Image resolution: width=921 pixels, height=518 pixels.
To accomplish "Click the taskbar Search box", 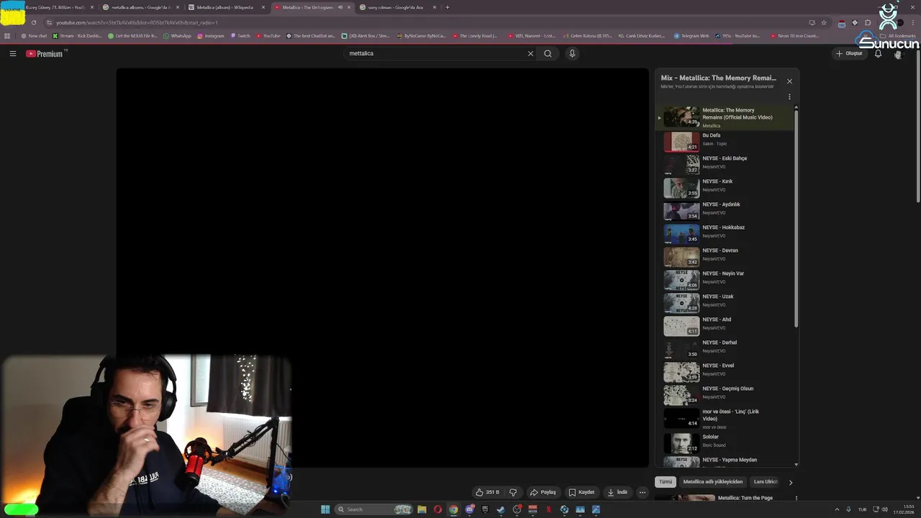I will (374, 509).
